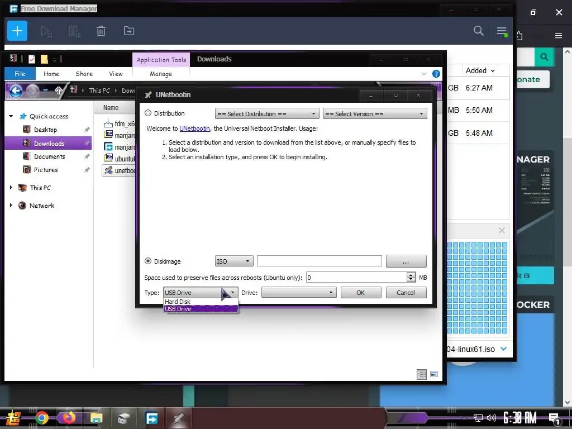Open the search magnifier in Free Download Manager
The height and width of the screenshot is (429, 572).
tap(479, 31)
